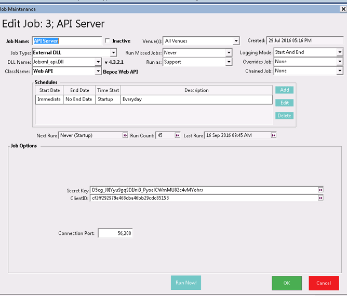Screen dimensions: 347x296
Task: Click arrow icon next to Next Run field
Action: (125, 135)
